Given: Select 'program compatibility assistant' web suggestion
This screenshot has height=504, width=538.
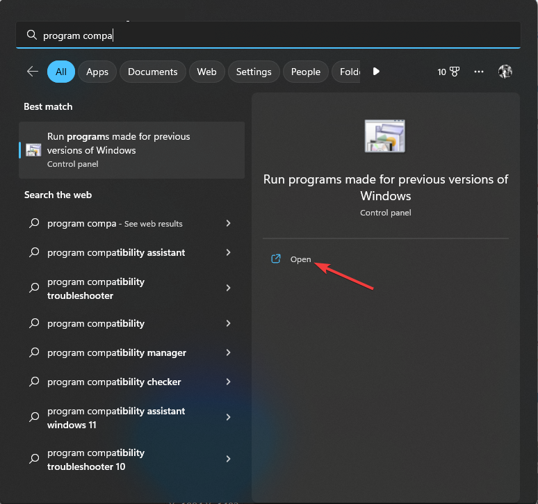Looking at the screenshot, I should 132,252.
